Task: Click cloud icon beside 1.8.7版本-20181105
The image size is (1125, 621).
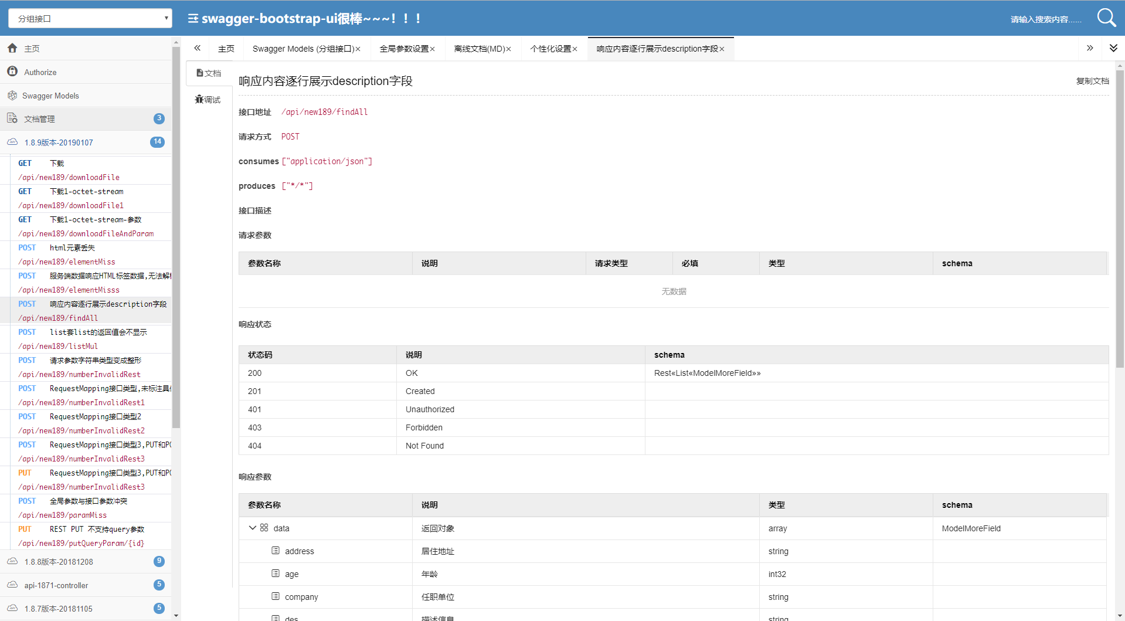Action: pyautogui.click(x=12, y=608)
